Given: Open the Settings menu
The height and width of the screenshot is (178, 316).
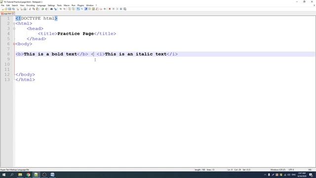Looking at the screenshot, I should pyautogui.click(x=51, y=5).
